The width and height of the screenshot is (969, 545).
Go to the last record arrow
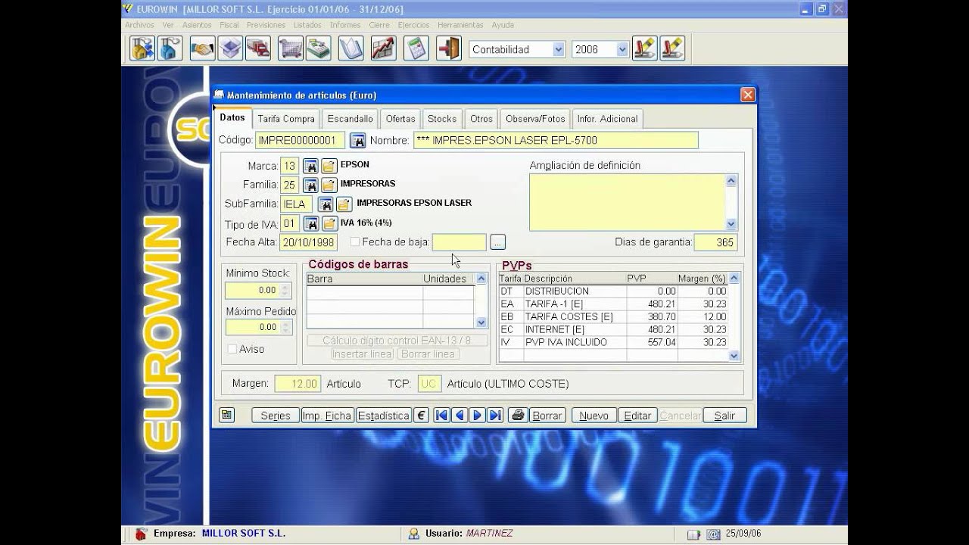click(495, 415)
